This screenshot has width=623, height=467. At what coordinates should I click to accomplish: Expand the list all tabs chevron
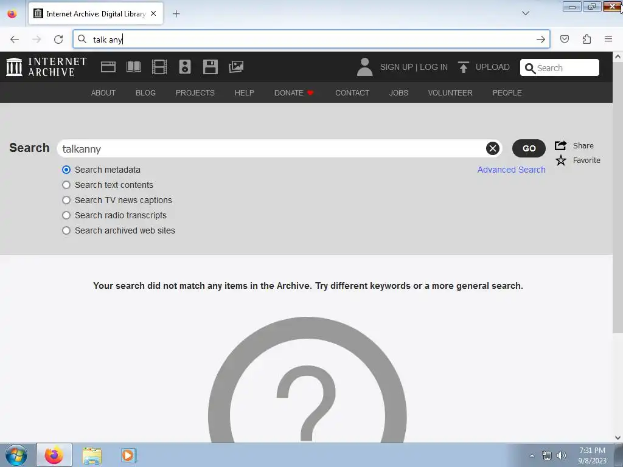[525, 13]
